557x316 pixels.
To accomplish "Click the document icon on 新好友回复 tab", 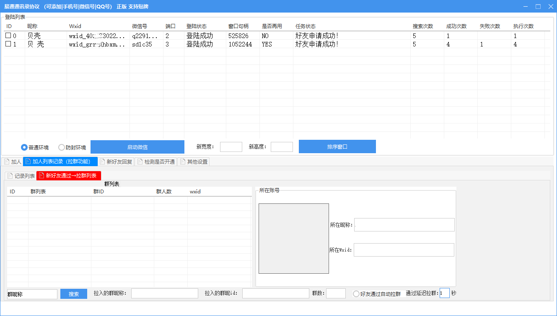I will [x=102, y=162].
